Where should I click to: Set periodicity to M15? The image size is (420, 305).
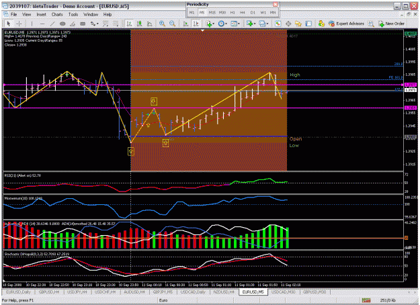[x=212, y=13]
